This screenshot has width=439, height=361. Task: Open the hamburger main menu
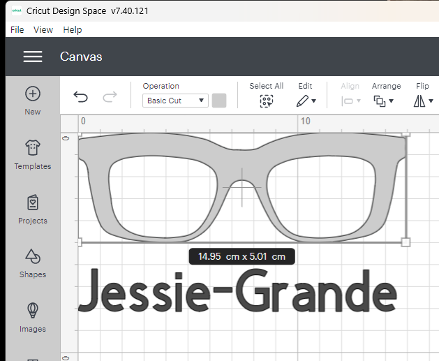click(x=33, y=57)
